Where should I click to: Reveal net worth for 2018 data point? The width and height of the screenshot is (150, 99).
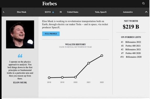click(x=49, y=78)
